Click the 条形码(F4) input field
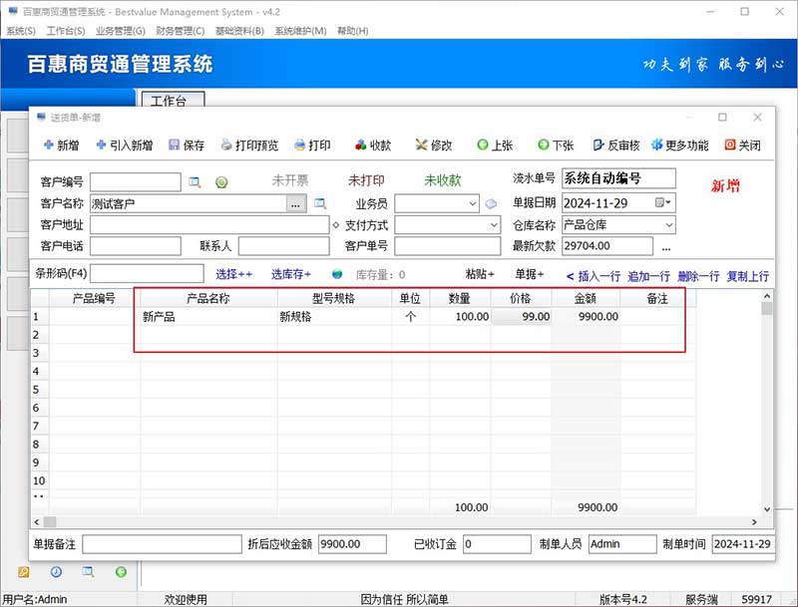This screenshot has width=798, height=607. pyautogui.click(x=147, y=273)
